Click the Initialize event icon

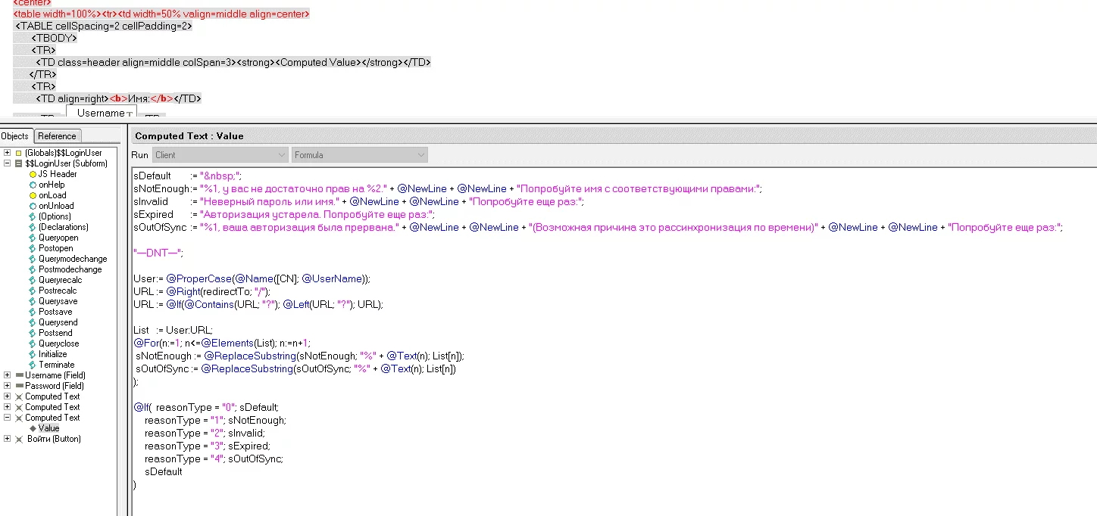33,354
